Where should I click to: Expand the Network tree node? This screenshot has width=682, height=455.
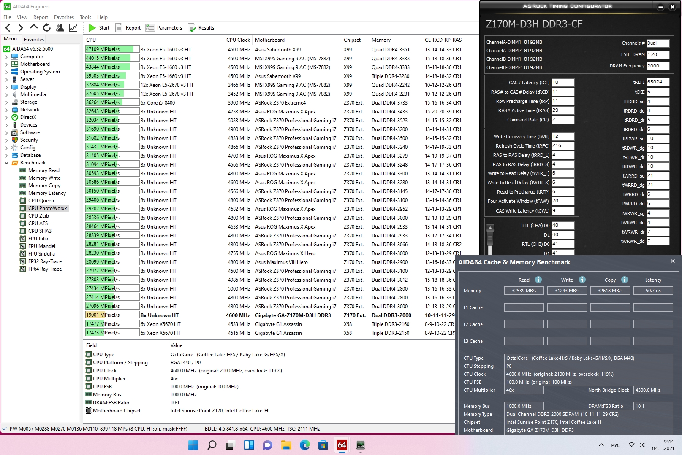click(x=6, y=110)
